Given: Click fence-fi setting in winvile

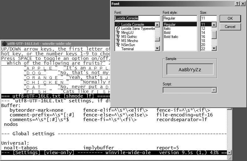Looking at the screenshot, I should [110, 120].
